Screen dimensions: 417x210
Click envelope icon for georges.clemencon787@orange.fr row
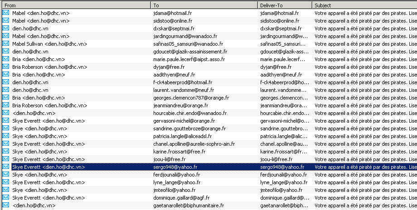click(5, 97)
